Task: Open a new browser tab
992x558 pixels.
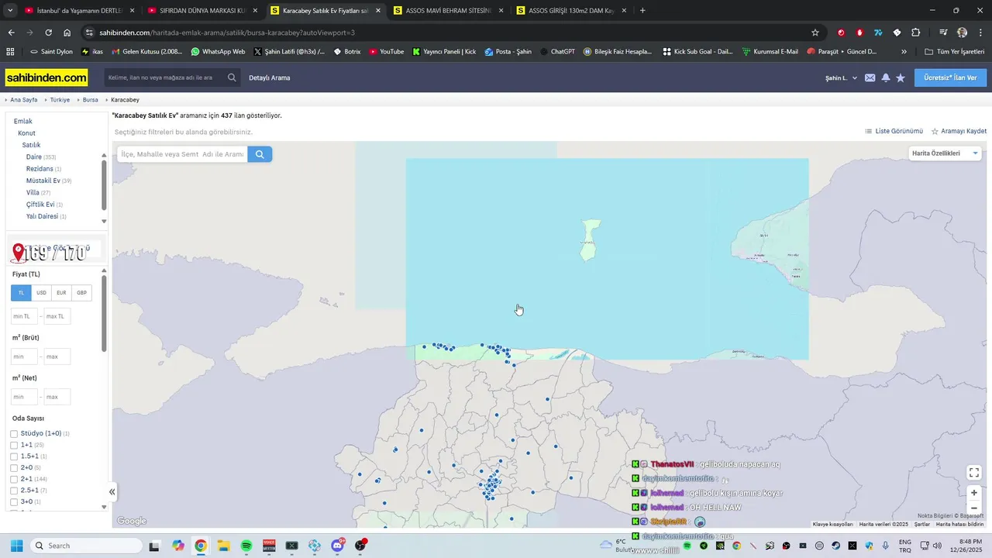Action: tap(642, 11)
